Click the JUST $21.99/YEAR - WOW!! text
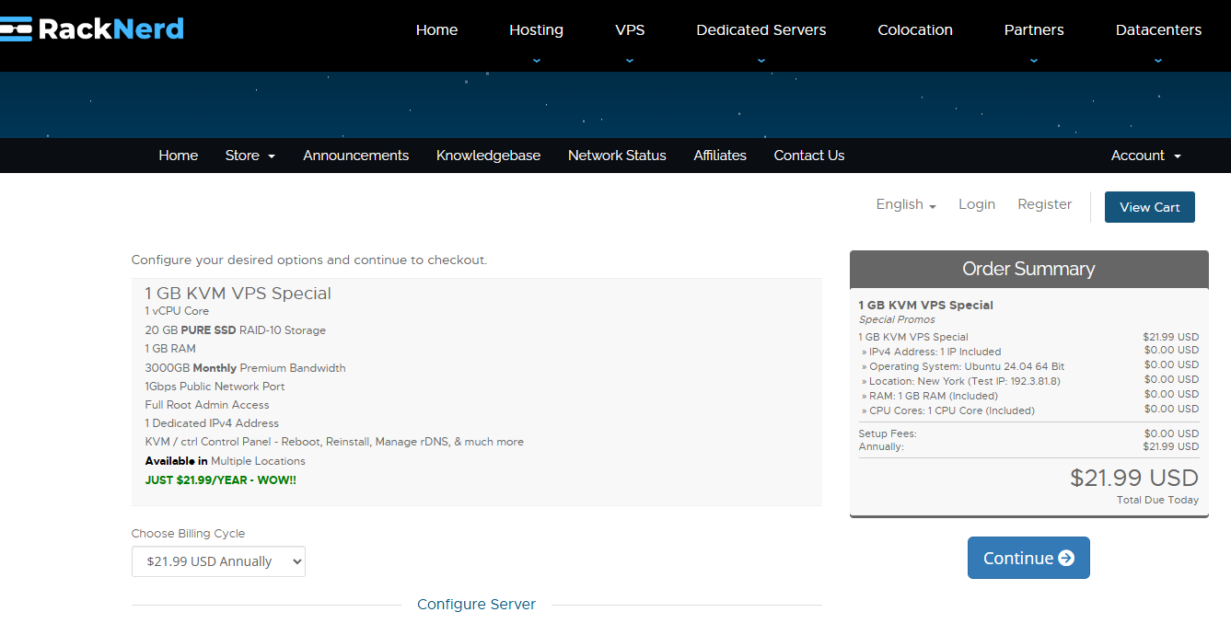This screenshot has height=624, width=1231. (220, 480)
